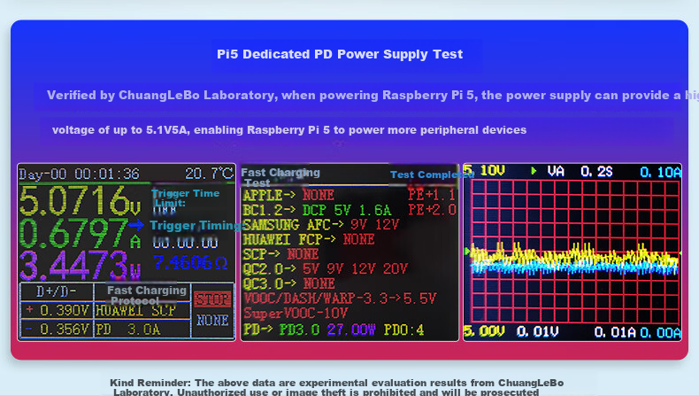This screenshot has height=396, width=699.
Task: Click the Trigger Timing label
Action: pyautogui.click(x=195, y=225)
